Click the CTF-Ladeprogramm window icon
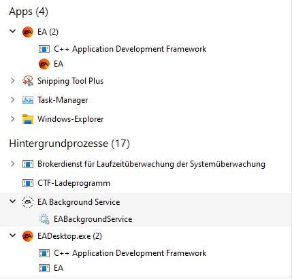292x279 pixels. [28, 183]
